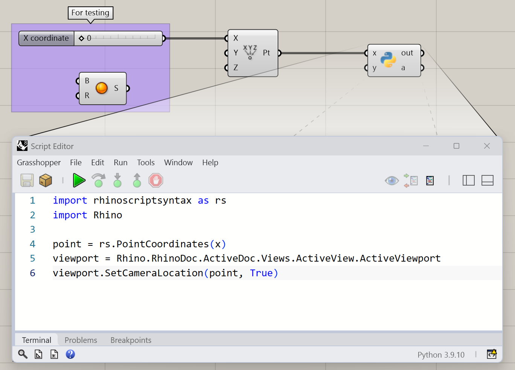The height and width of the screenshot is (370, 515).
Task: Toggle the bottom panel layout icon
Action: 488,181
